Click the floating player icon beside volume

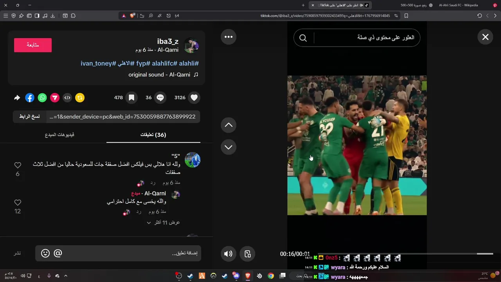(247, 254)
